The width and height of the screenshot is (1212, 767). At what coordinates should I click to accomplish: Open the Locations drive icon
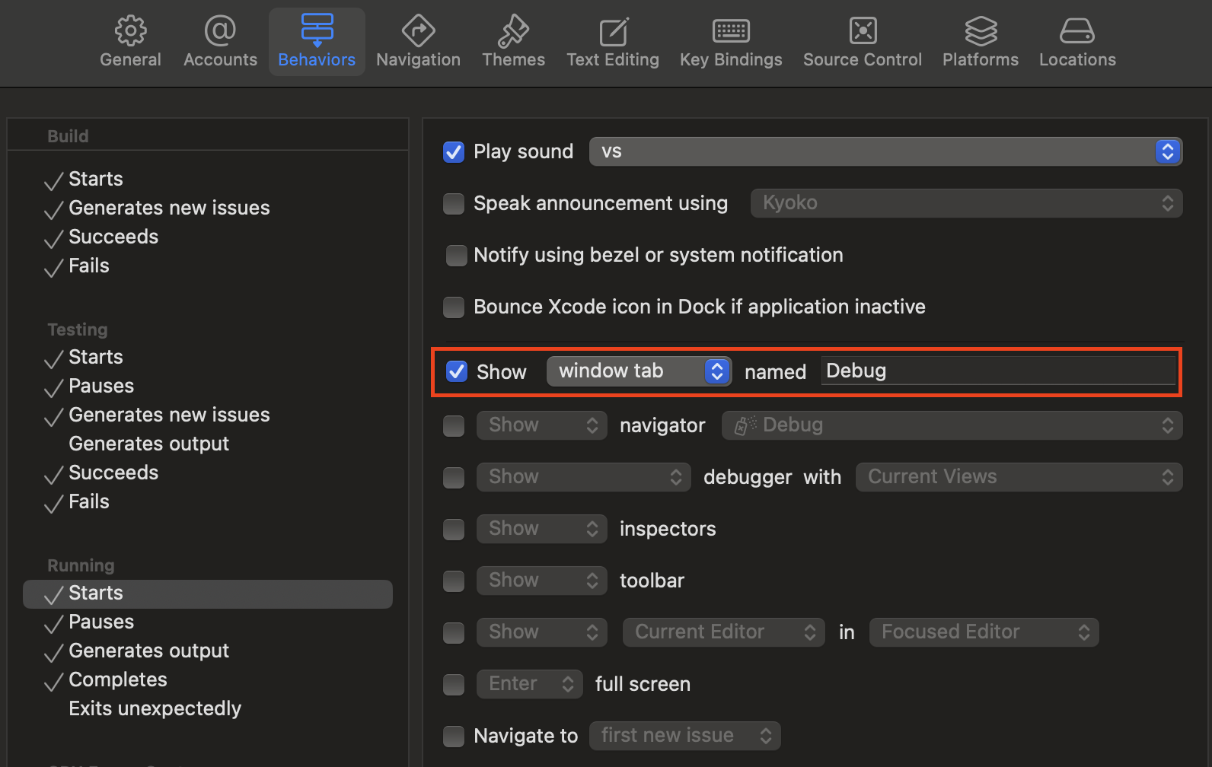1077,32
